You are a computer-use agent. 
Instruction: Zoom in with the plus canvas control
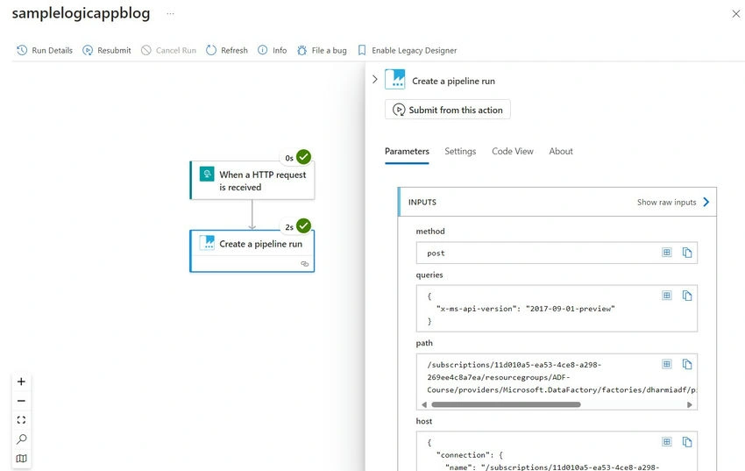(x=21, y=382)
